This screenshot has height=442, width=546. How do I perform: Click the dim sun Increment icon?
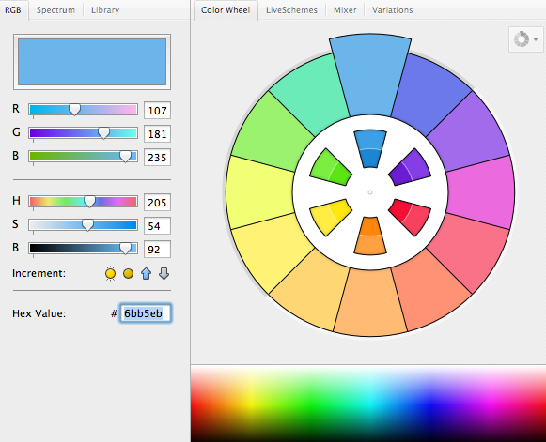pos(128,274)
